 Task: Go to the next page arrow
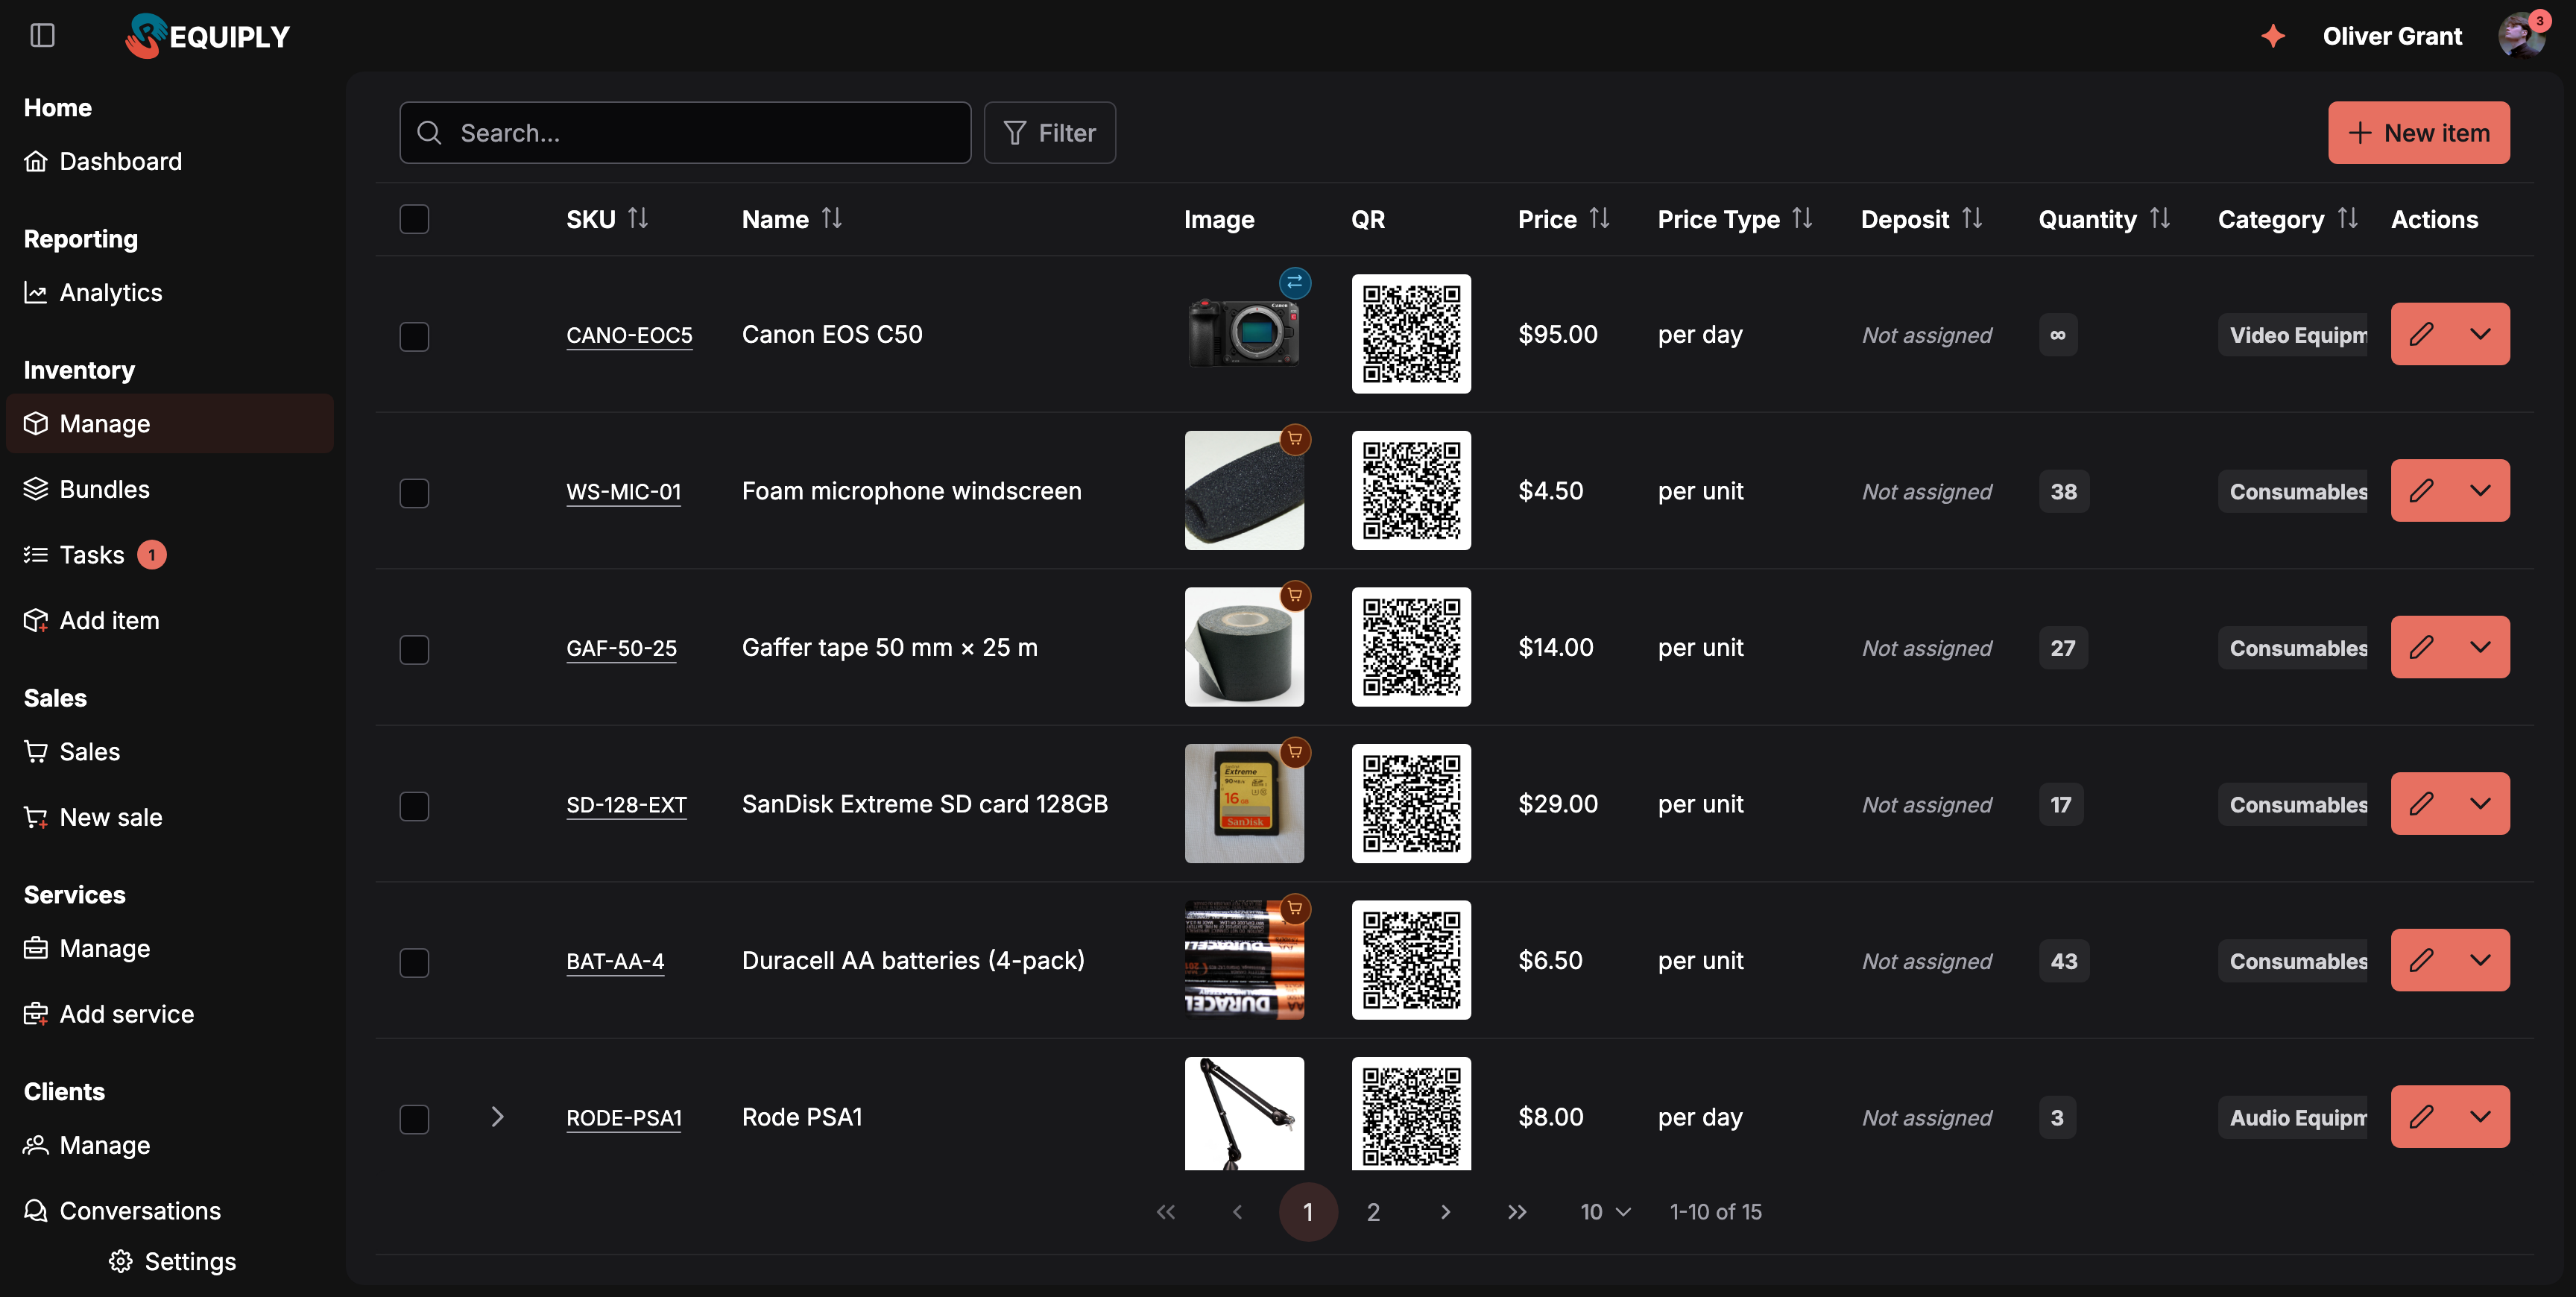[x=1445, y=1212]
